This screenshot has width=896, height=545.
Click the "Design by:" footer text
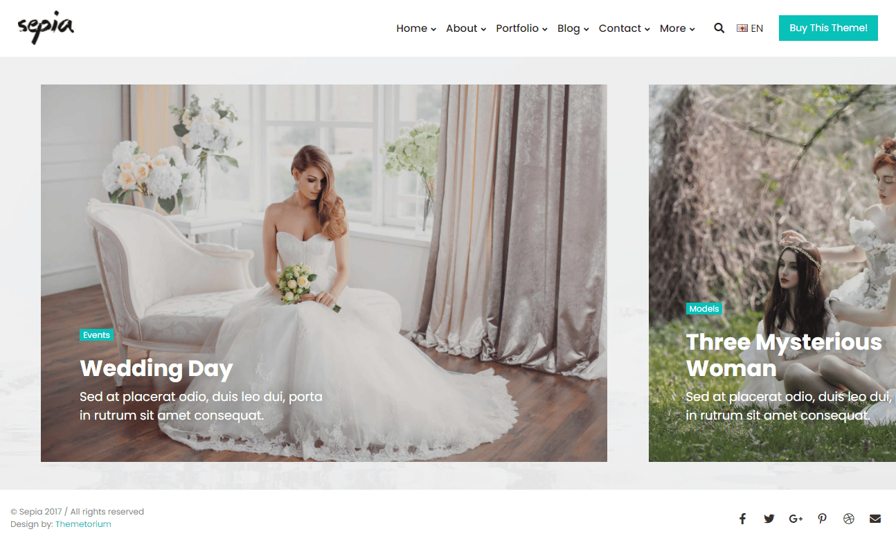pyautogui.click(x=32, y=524)
